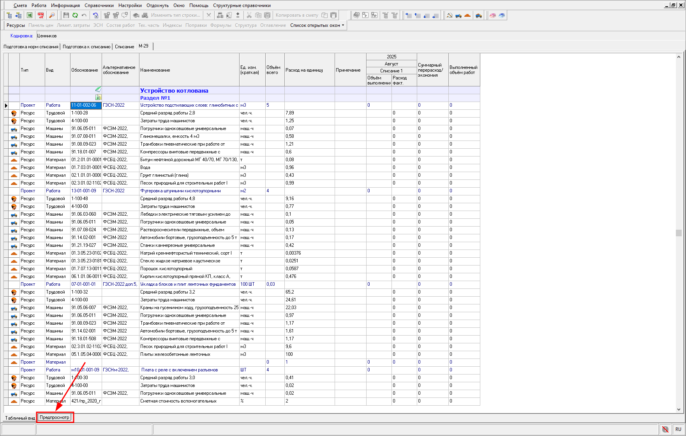686x436 pixels.
Task: Switch to the Подготовка к списанию tab
Action: click(86, 47)
